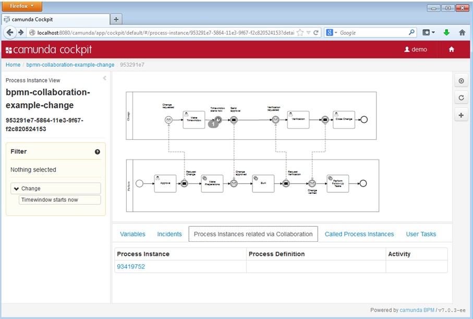473x319 pixels.
Task: Select the Approve user task
Action: click(x=165, y=183)
